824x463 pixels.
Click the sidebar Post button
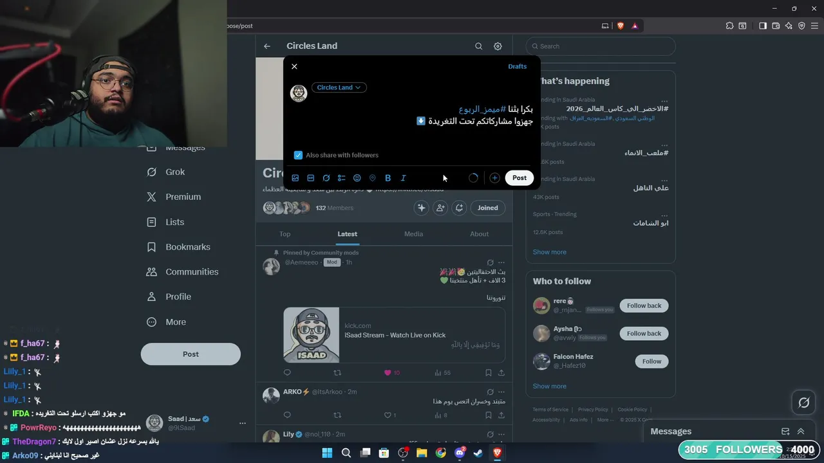(191, 354)
